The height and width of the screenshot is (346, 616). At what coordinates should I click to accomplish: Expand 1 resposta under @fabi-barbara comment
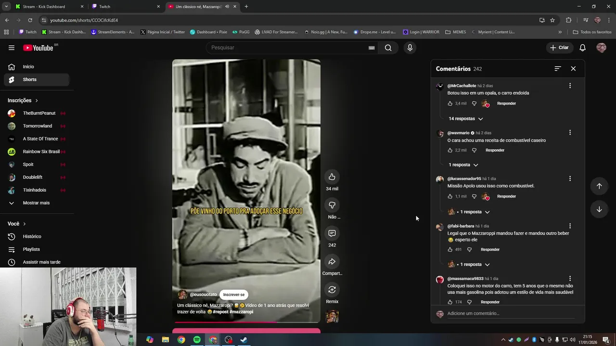point(469,264)
